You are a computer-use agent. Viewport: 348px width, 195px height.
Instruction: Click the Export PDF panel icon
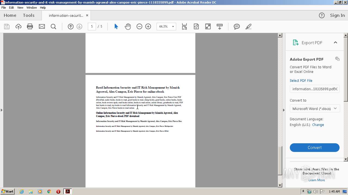(x=296, y=43)
